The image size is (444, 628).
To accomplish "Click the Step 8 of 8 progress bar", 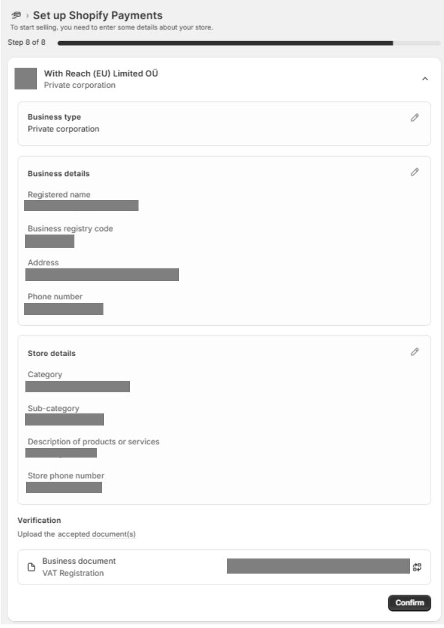I will (225, 44).
